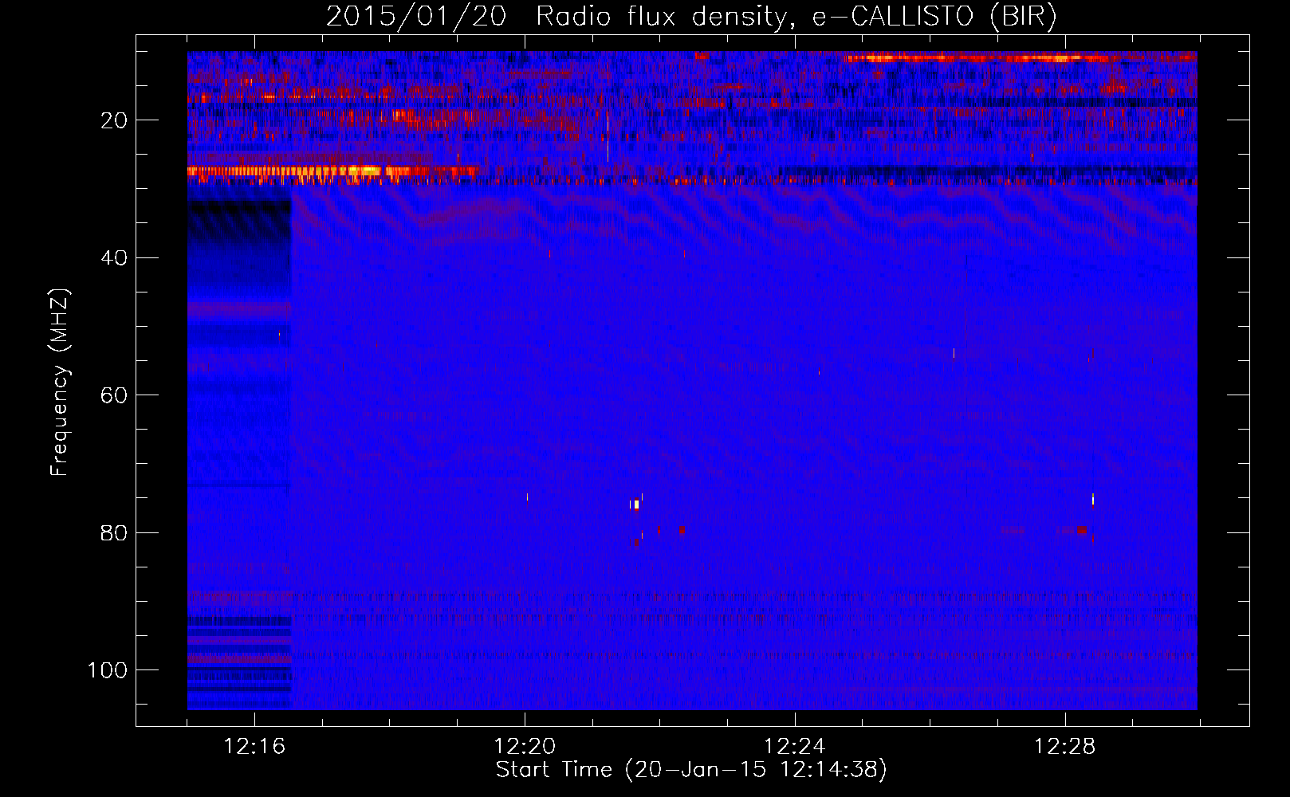Screen dimensions: 1290x797
Task: Click the '60' frequency tick label
Action: coord(114,396)
